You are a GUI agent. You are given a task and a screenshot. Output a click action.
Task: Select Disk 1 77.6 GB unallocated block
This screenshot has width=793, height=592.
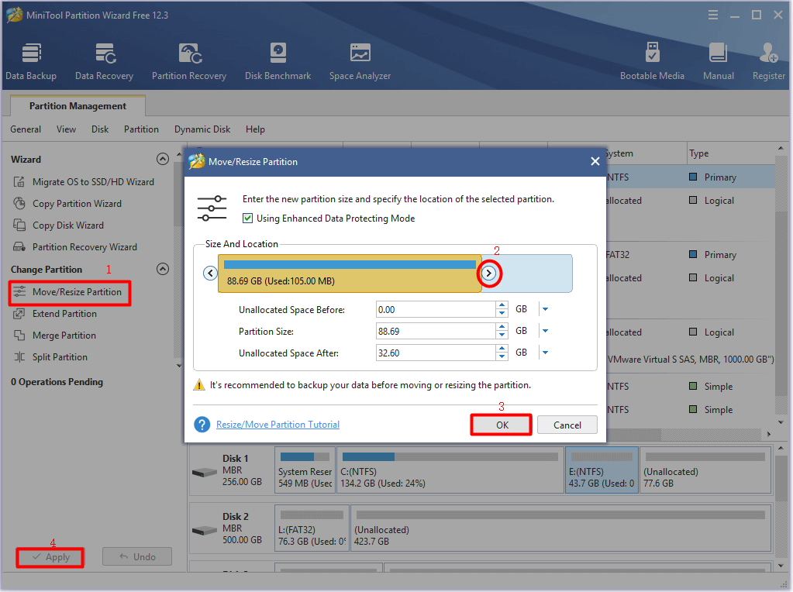click(705, 470)
